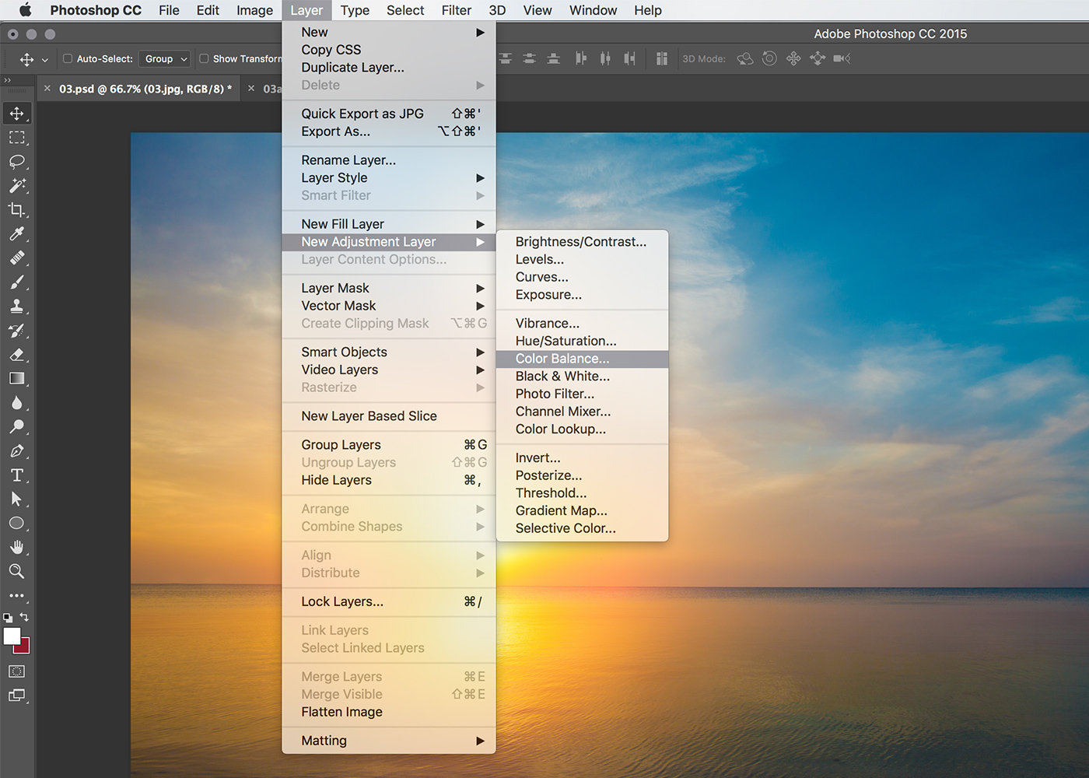Select the Gradient tool
Image resolution: width=1089 pixels, height=778 pixels.
point(17,379)
